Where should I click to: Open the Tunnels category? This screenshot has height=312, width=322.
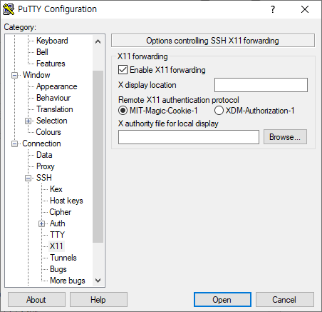pos(63,258)
